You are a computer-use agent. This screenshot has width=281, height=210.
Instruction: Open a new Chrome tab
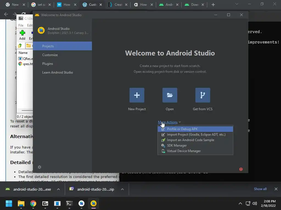click(213, 5)
